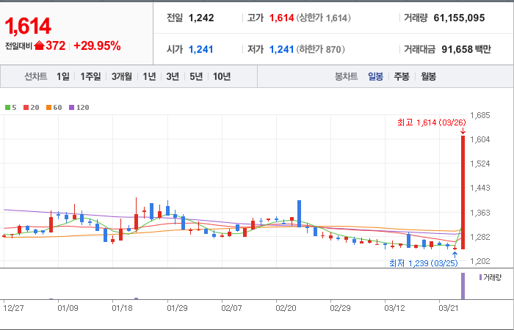
Task: Click the 01/09 date axis label
Action: (x=68, y=308)
